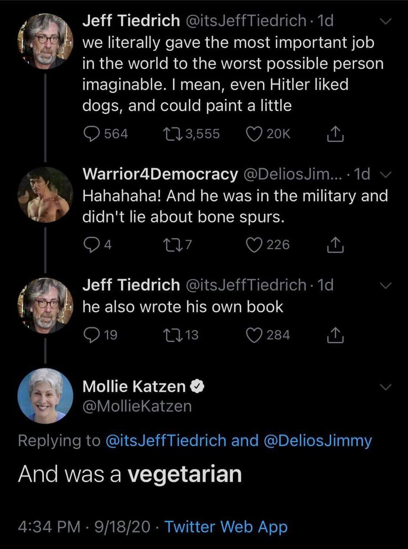Open @itsJeffTiedrich link in replying-to line
The width and height of the screenshot is (408, 549).
165,441
